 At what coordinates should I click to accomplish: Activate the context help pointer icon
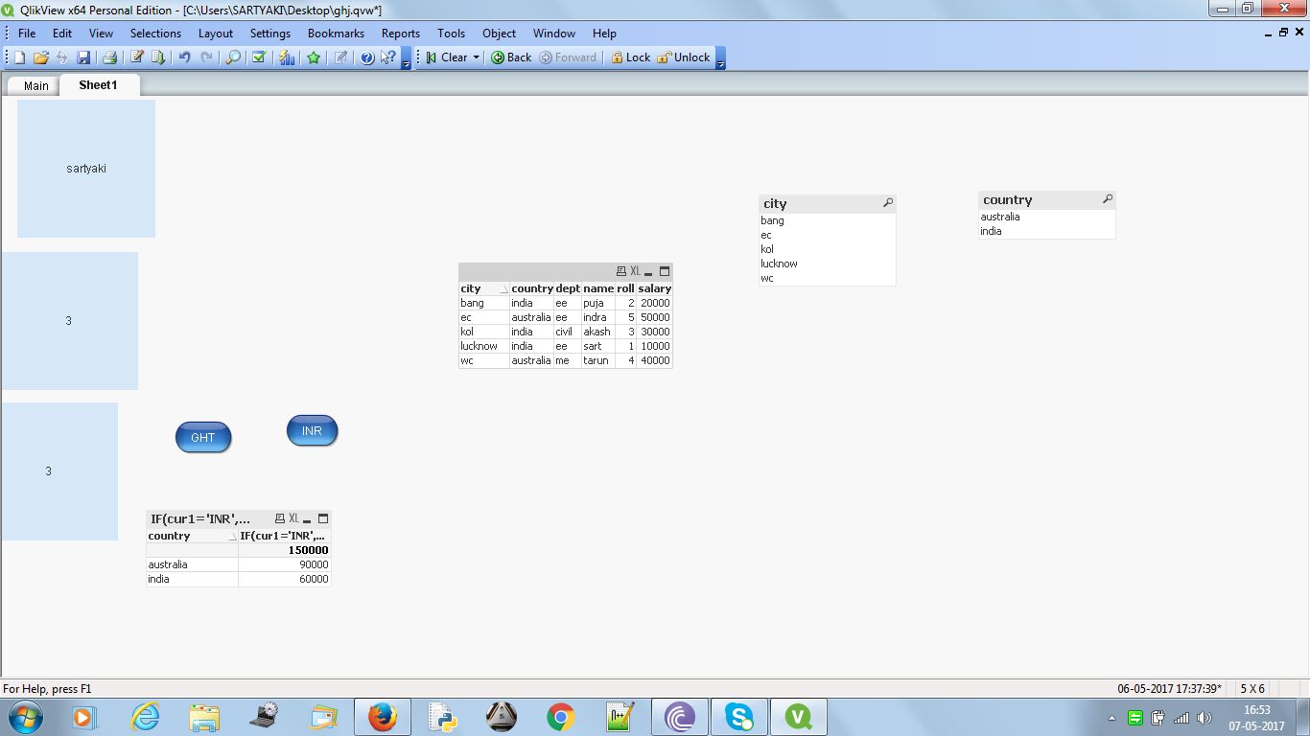[388, 57]
